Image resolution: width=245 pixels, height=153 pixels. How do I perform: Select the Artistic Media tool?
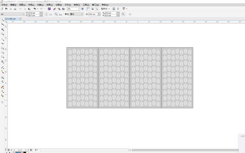[3, 43]
